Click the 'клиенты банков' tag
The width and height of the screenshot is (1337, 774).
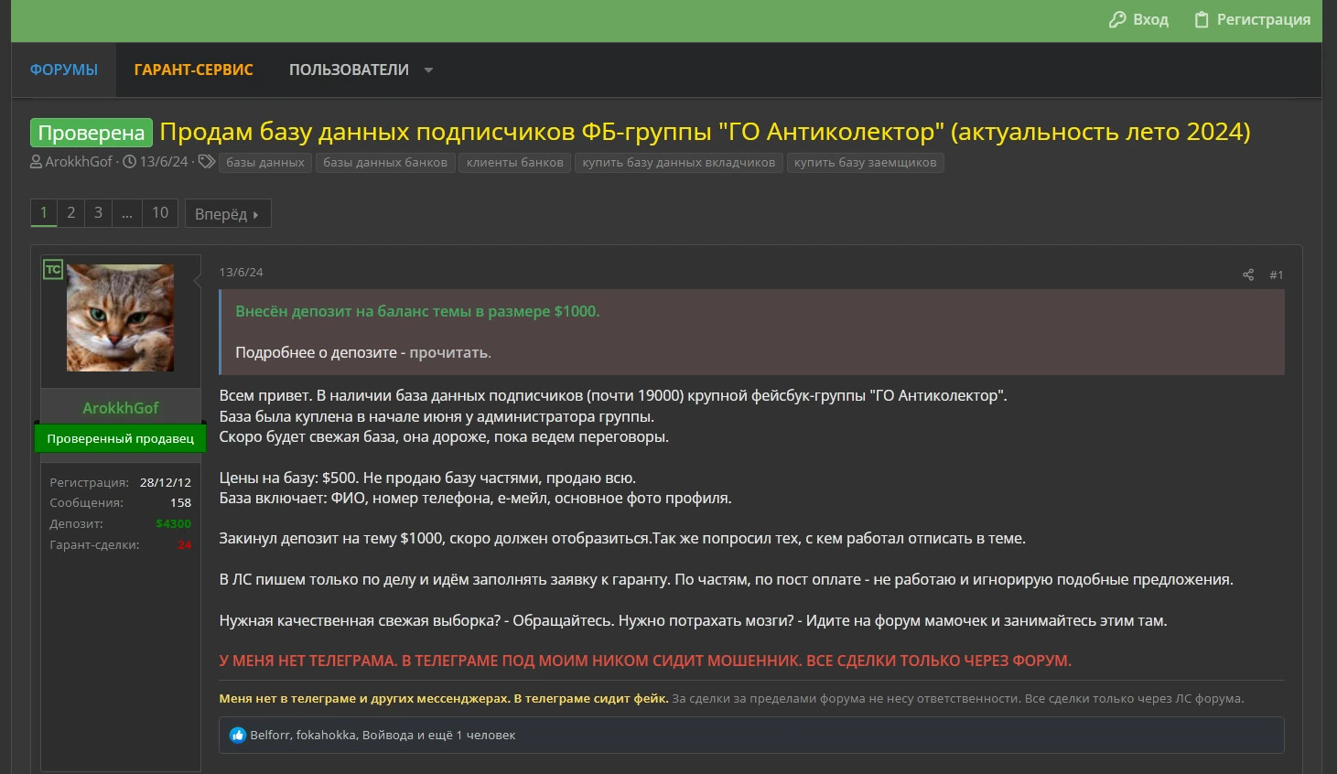pos(514,163)
